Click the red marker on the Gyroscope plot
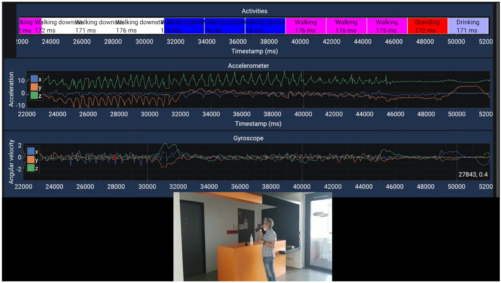Screen dimensions: 501x283 point(115,157)
